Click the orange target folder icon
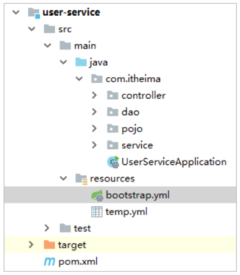This screenshot has width=240, height=275. coord(49,245)
